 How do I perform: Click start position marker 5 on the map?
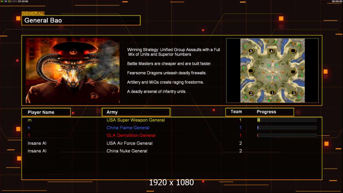251,51
